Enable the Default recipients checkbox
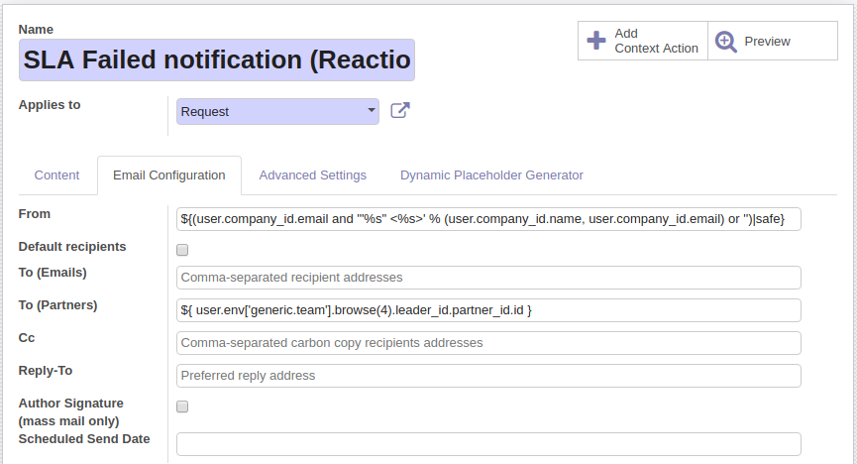This screenshot has height=464, width=857. pos(182,250)
